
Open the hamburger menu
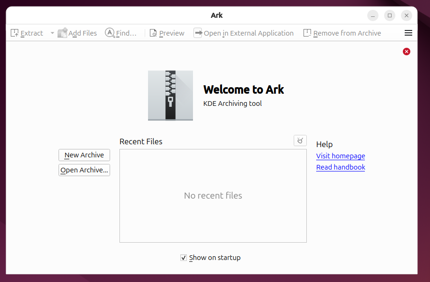408,33
